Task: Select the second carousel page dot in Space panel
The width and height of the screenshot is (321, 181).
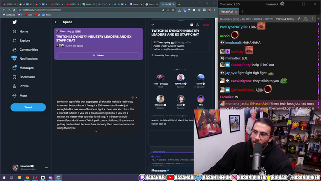Action: 177,69
